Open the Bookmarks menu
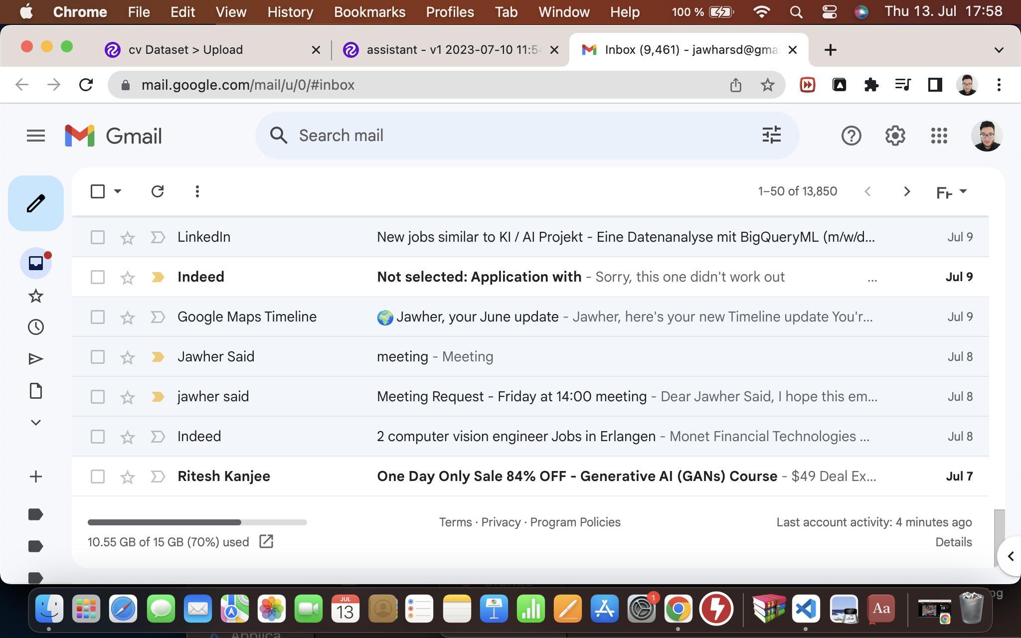This screenshot has width=1021, height=638. [x=369, y=11]
